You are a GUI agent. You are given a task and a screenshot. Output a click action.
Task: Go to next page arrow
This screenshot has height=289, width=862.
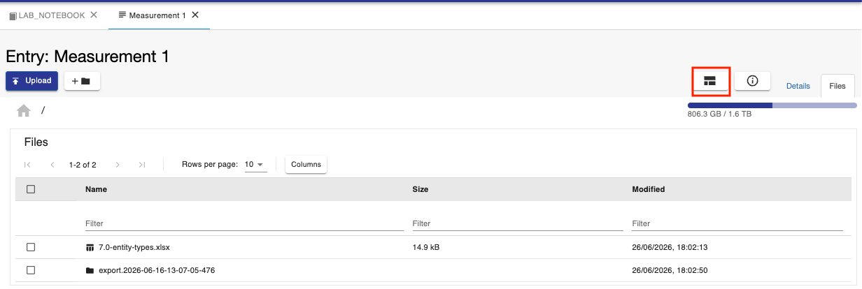click(118, 165)
